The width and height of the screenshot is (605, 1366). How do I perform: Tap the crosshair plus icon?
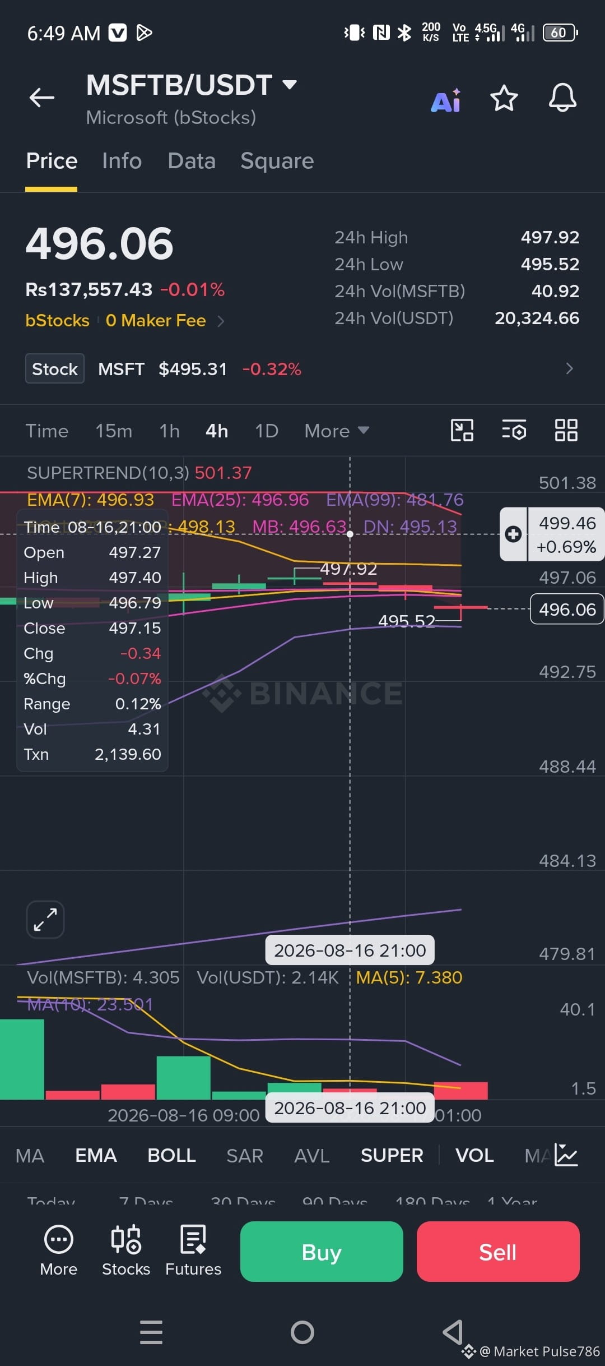click(x=513, y=534)
